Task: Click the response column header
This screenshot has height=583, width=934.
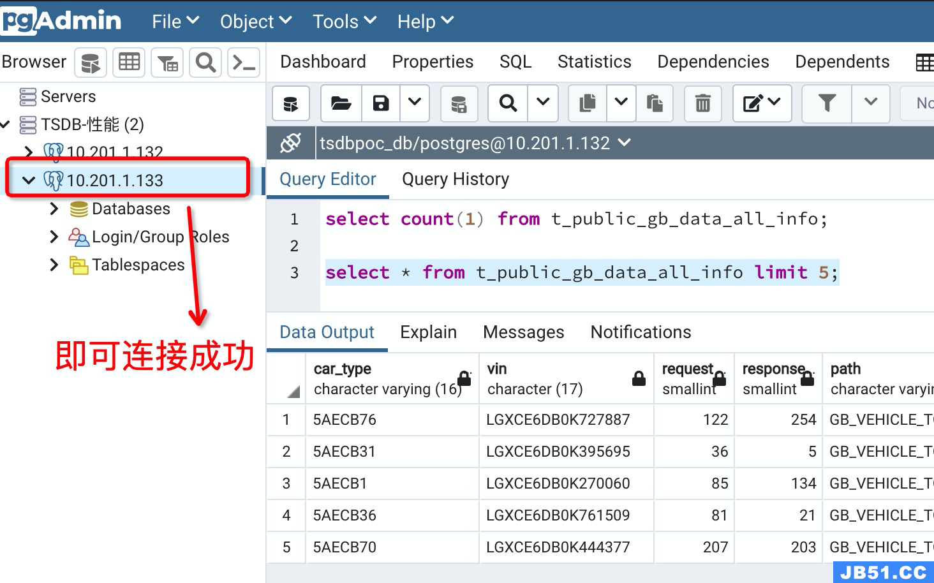Action: [x=778, y=378]
